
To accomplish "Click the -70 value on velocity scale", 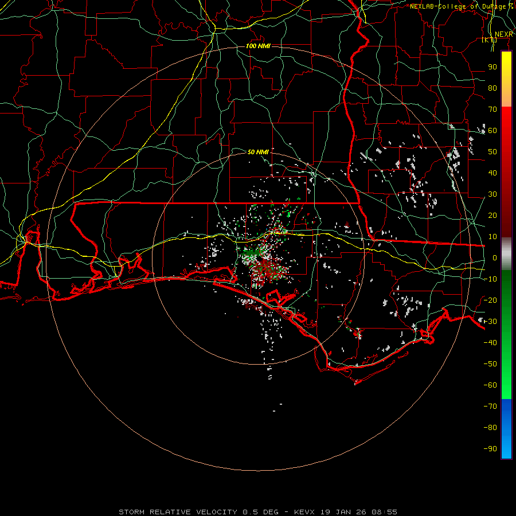I will pyautogui.click(x=490, y=406).
